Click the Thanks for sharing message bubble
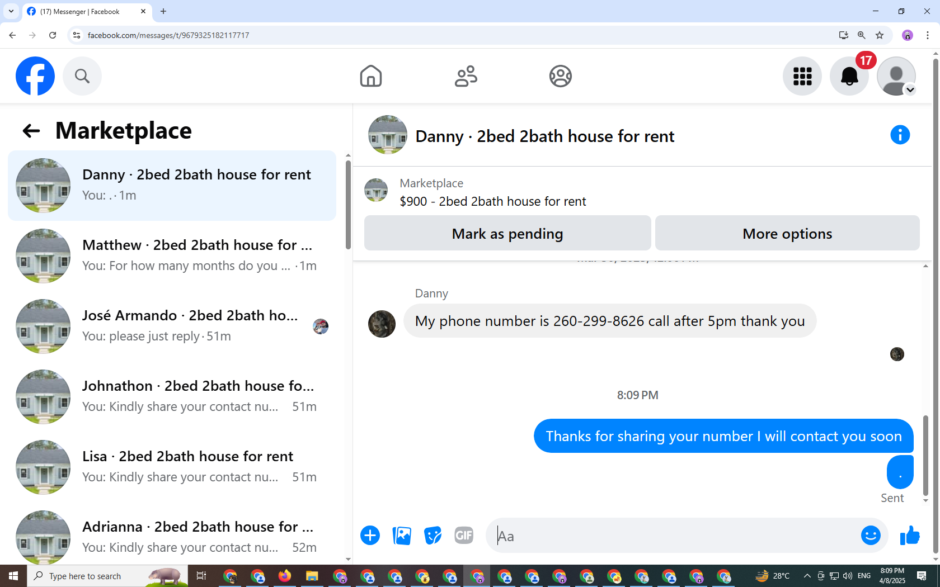The image size is (940, 587). pos(723,436)
